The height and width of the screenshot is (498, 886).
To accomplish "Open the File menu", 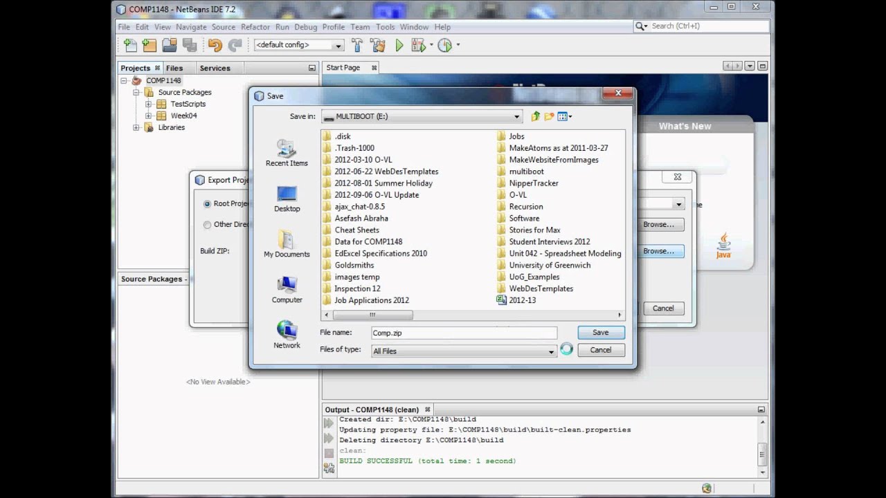I will pyautogui.click(x=124, y=27).
